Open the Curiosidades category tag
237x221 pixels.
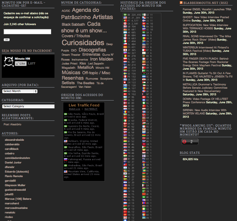pyautogui.click(x=83, y=43)
